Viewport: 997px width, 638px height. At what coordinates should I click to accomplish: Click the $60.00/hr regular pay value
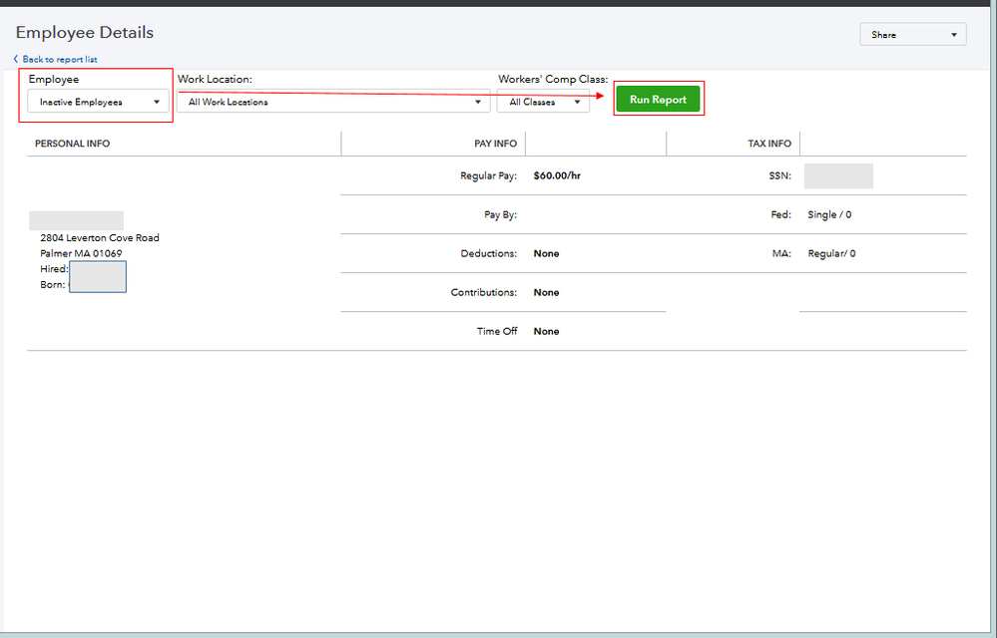(557, 175)
